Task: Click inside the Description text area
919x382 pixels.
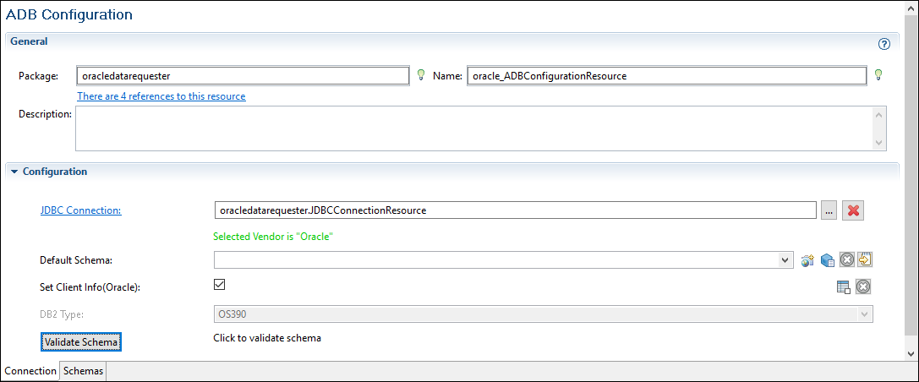Action: [473, 127]
